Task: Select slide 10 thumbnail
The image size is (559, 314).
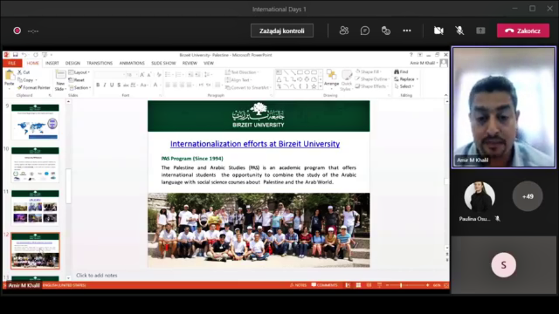Action: click(x=35, y=165)
